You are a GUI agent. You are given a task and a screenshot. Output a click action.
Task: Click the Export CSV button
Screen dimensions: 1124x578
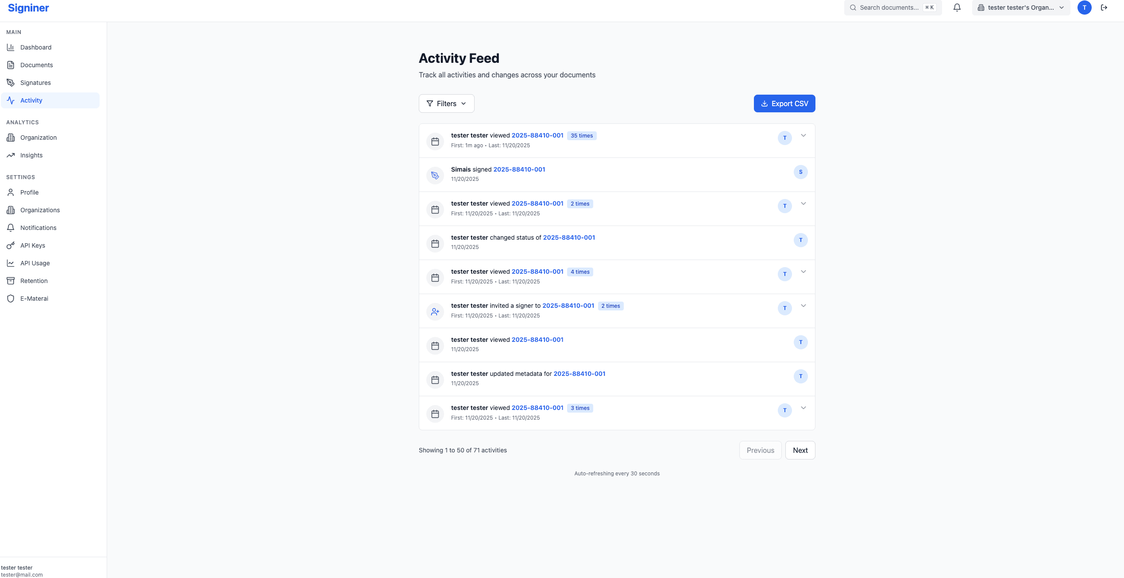pos(784,103)
